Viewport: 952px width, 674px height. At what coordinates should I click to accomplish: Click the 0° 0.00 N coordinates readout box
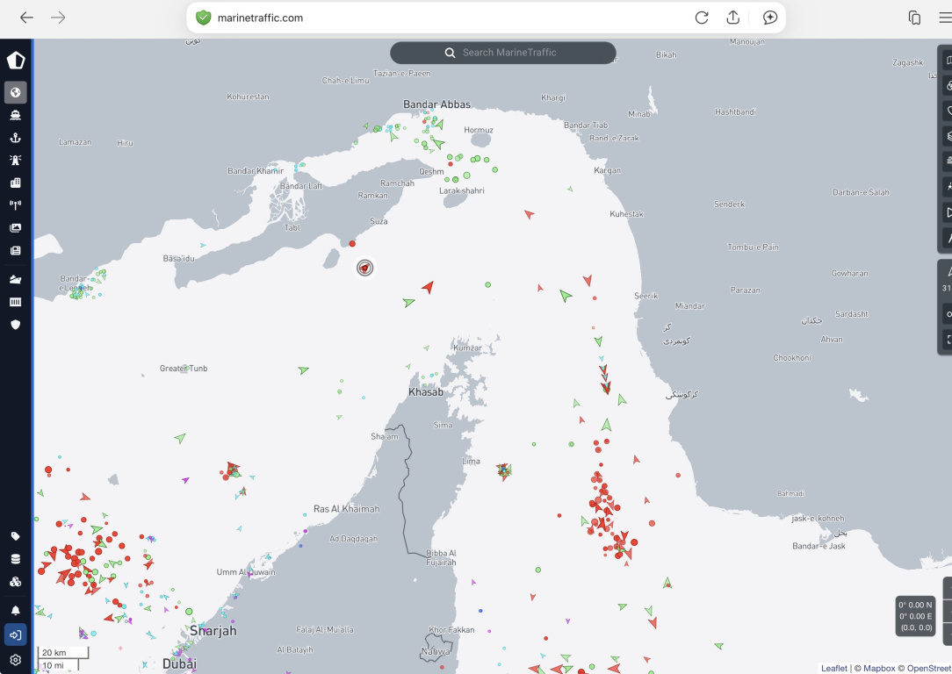coord(916,616)
